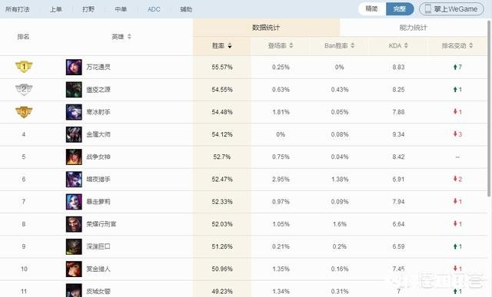The height and width of the screenshot is (297, 492).
Task: Click the 9.34 KDA value
Action: [x=398, y=134]
